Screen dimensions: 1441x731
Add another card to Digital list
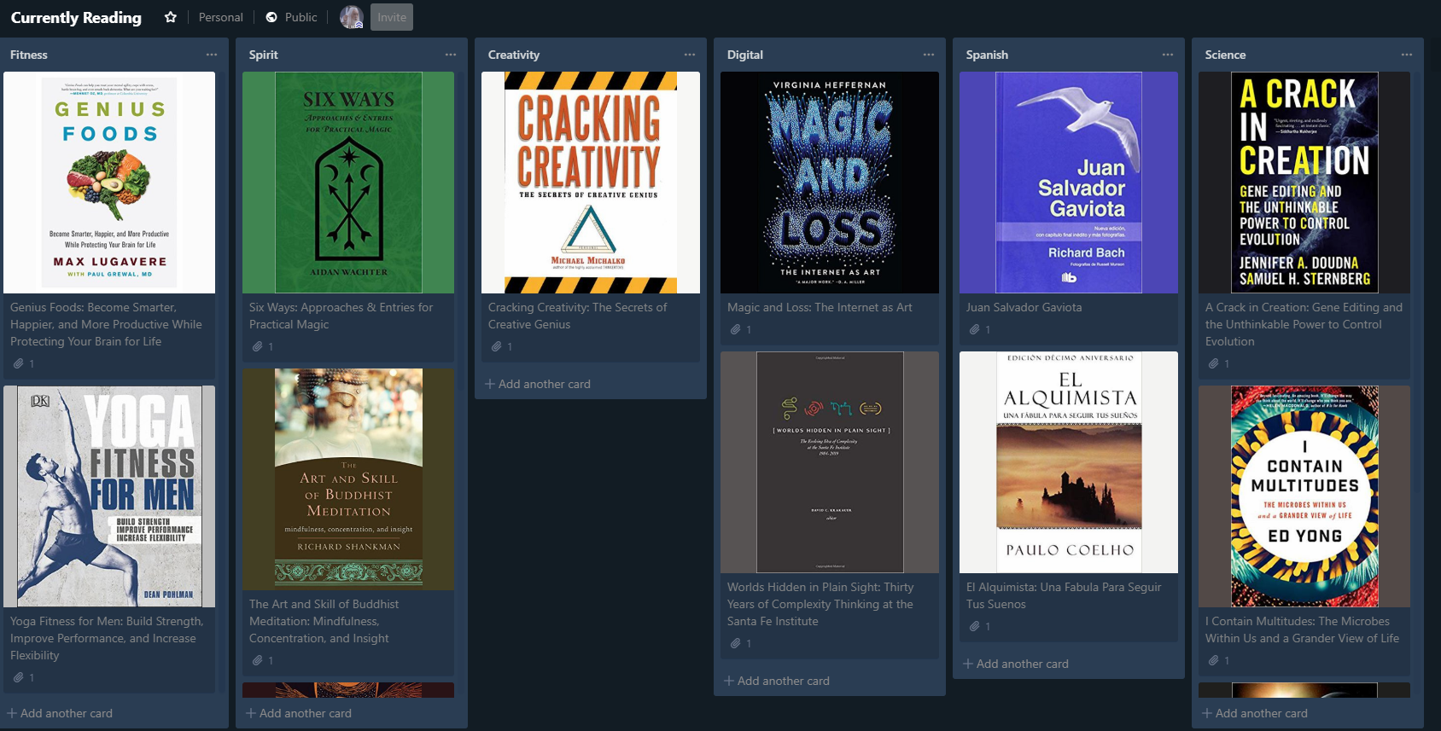click(777, 681)
